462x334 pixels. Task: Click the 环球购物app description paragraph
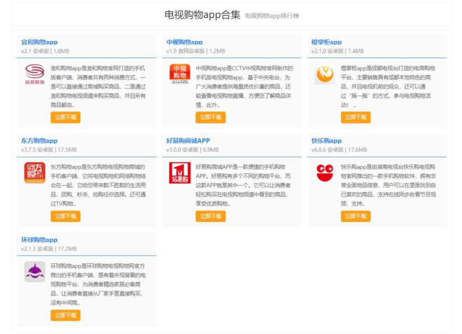pyautogui.click(x=98, y=284)
